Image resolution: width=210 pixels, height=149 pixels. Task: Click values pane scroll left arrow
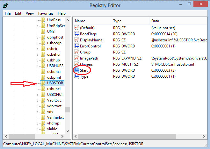click(76, 137)
